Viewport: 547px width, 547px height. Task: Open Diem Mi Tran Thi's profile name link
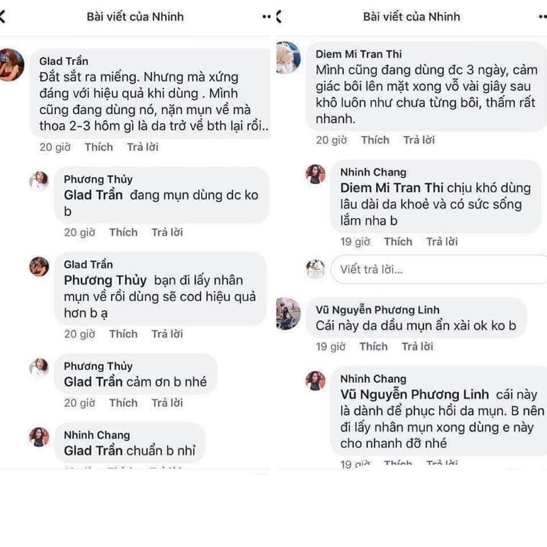point(358,54)
